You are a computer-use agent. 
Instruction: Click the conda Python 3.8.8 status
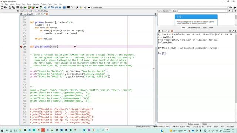(181, 127)
